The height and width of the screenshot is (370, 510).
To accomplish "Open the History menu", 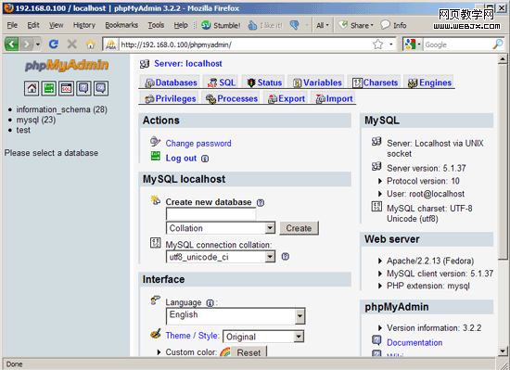I will 83,25.
